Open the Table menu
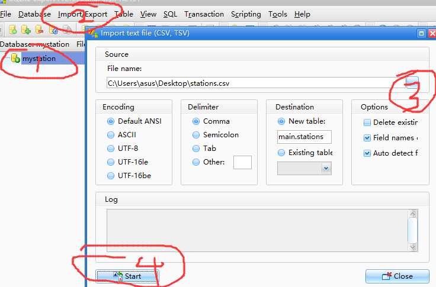Image resolution: width=436 pixels, height=287 pixels. 124,14
